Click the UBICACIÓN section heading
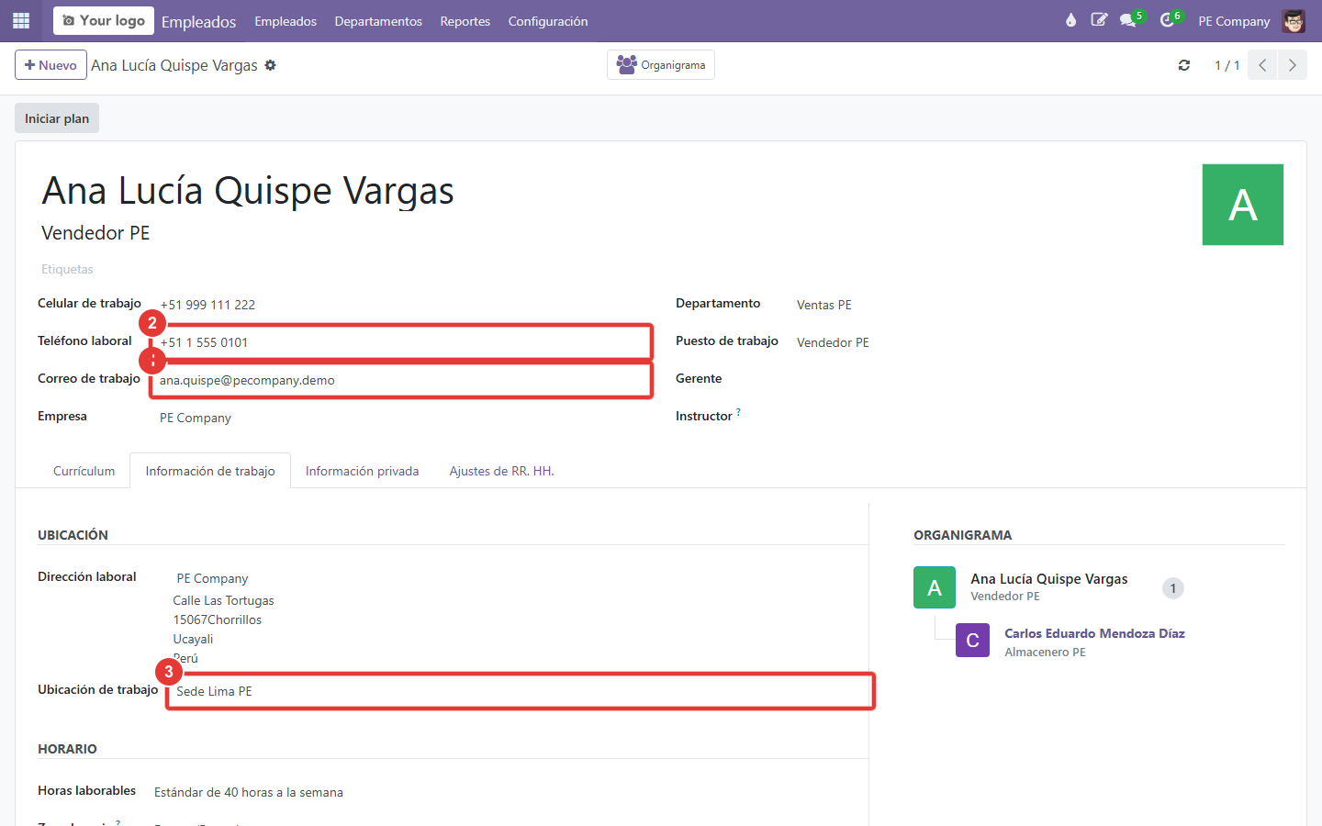 click(73, 535)
